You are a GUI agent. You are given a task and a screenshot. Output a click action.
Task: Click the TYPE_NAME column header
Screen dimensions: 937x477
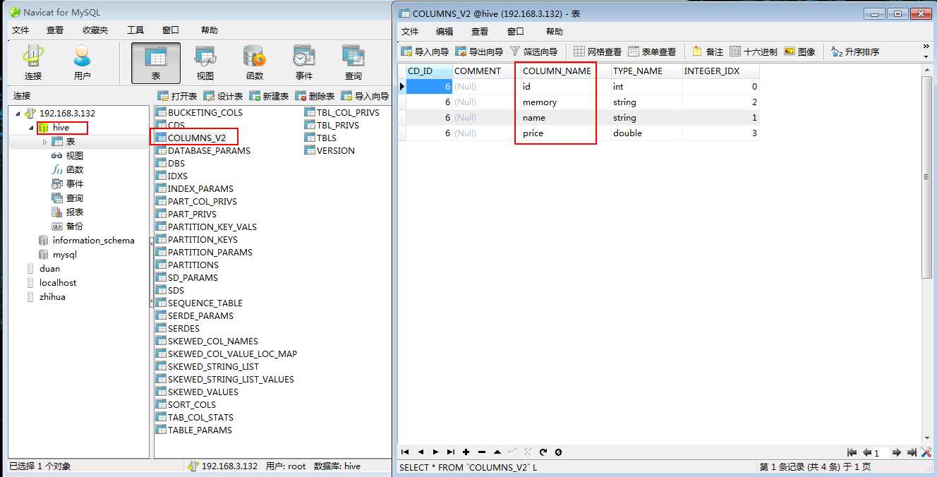(x=637, y=71)
